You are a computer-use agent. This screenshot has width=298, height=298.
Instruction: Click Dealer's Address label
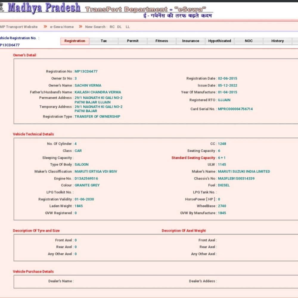pyautogui.click(x=203, y=281)
